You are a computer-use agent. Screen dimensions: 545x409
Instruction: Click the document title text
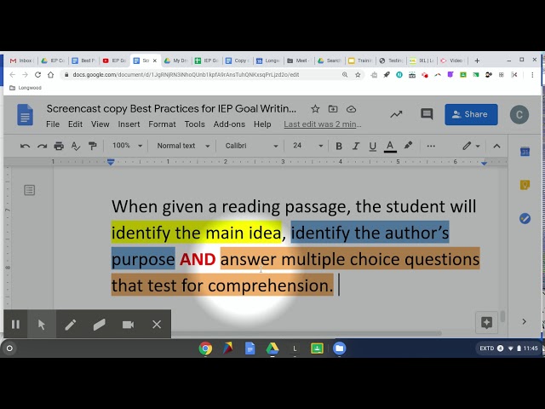(x=171, y=109)
